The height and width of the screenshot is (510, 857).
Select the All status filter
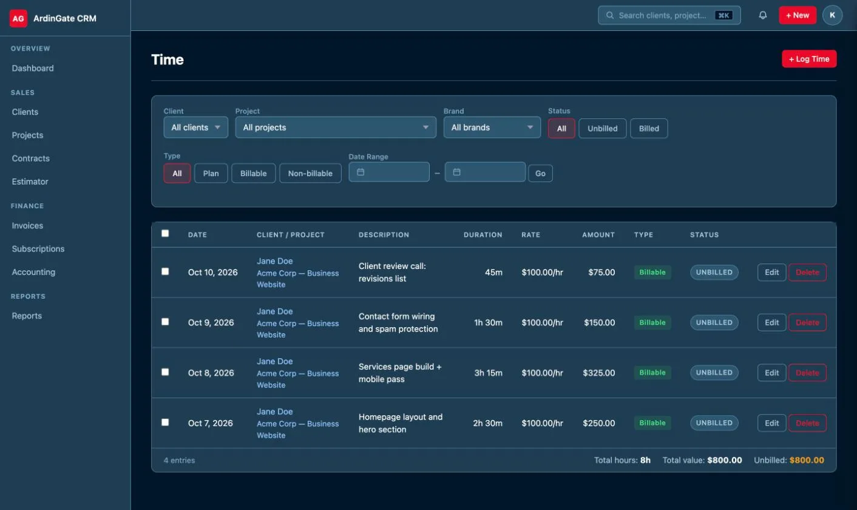(x=561, y=129)
